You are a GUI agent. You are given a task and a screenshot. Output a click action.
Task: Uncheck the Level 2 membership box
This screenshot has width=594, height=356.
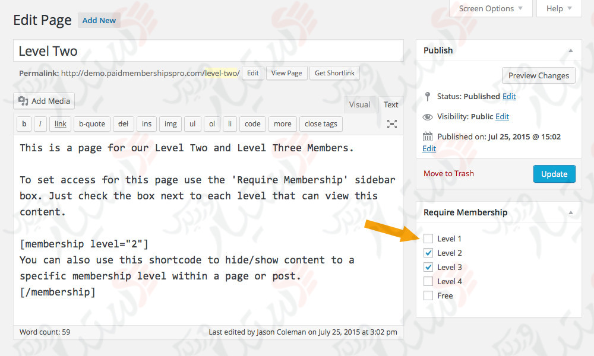(x=428, y=252)
